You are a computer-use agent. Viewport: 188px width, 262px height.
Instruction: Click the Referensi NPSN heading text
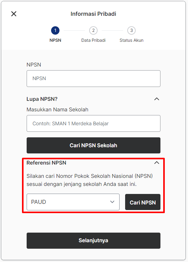[x=46, y=163]
